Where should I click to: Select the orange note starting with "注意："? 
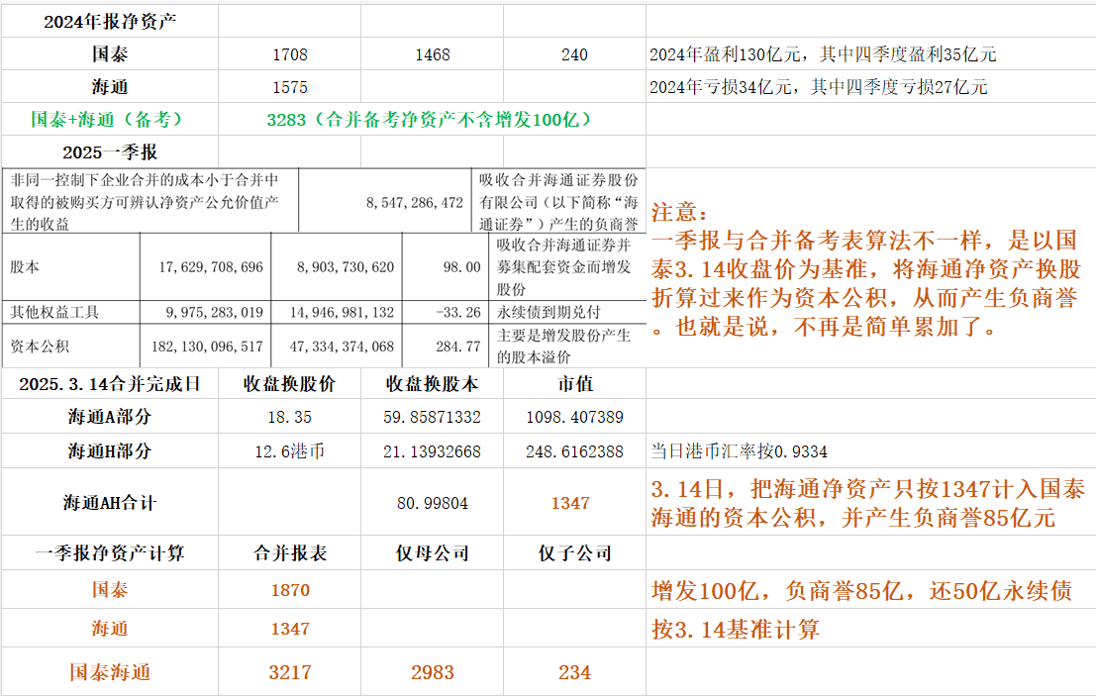[866, 269]
